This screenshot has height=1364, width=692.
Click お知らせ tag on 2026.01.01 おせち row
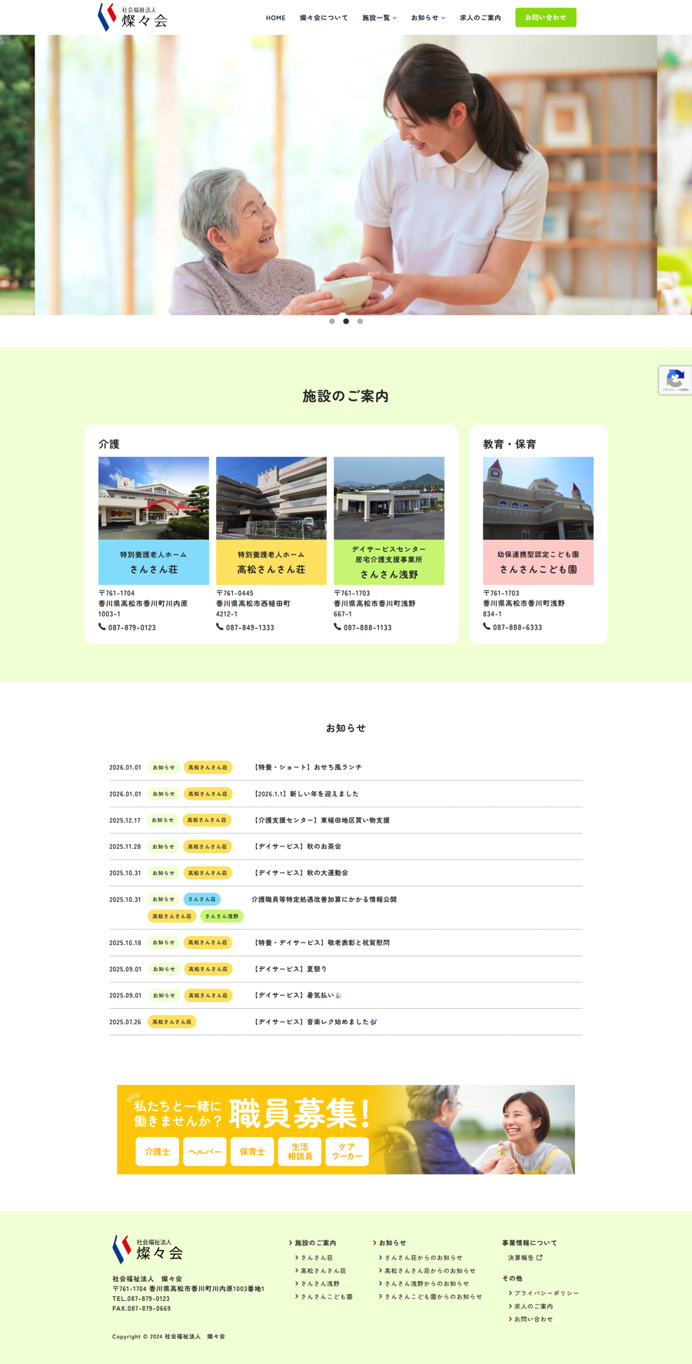point(164,767)
